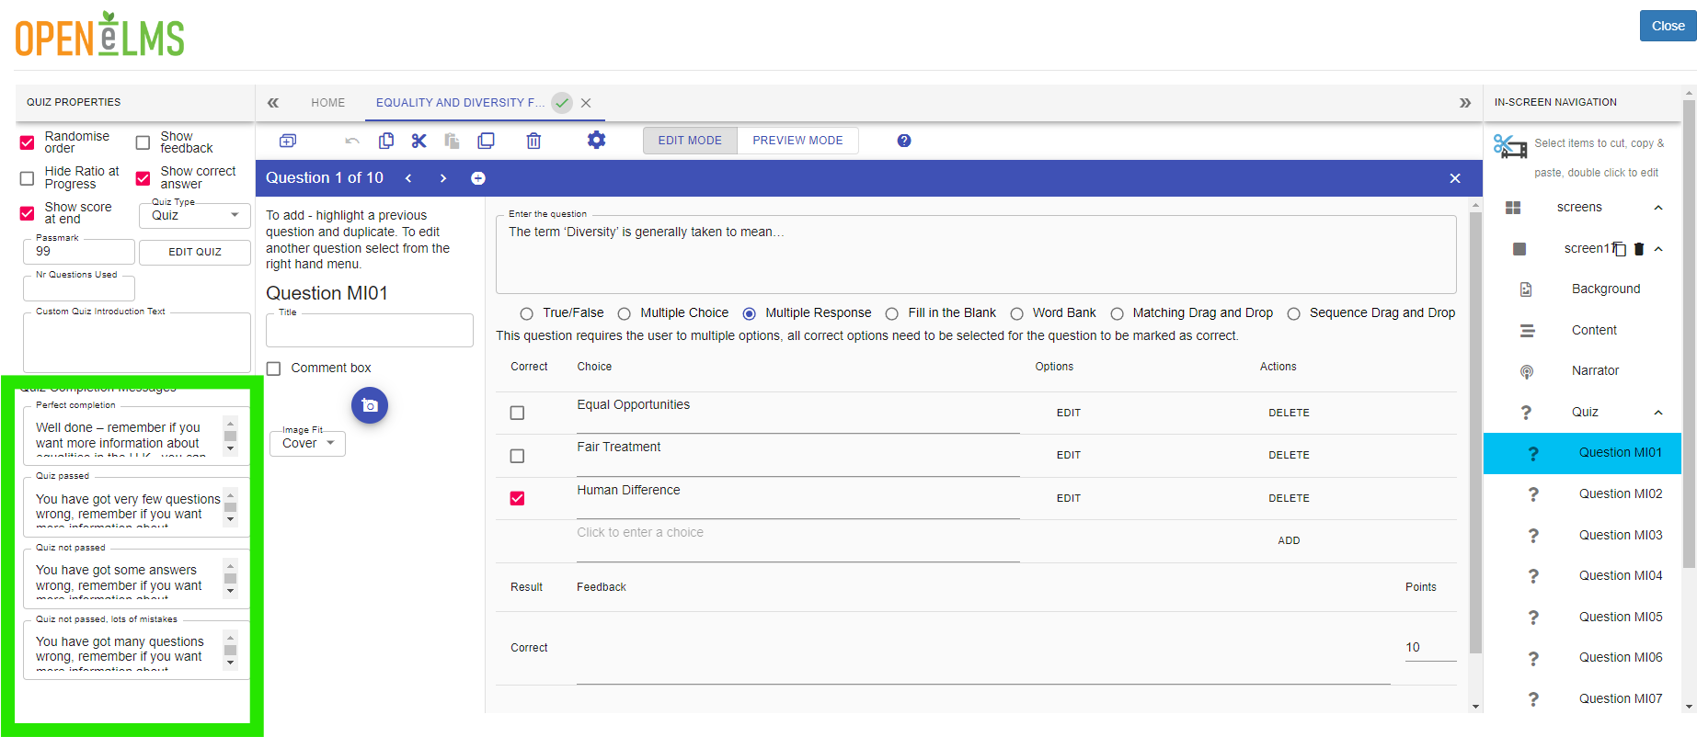Enable the Show feedback checkbox
Image resolution: width=1697 pixels, height=737 pixels.
tap(143, 142)
